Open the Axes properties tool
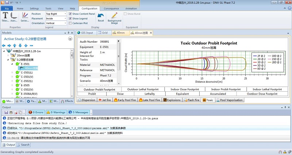Image resolution: width=292 pixels, height=155 pixels. pyautogui.click(x=14, y=17)
